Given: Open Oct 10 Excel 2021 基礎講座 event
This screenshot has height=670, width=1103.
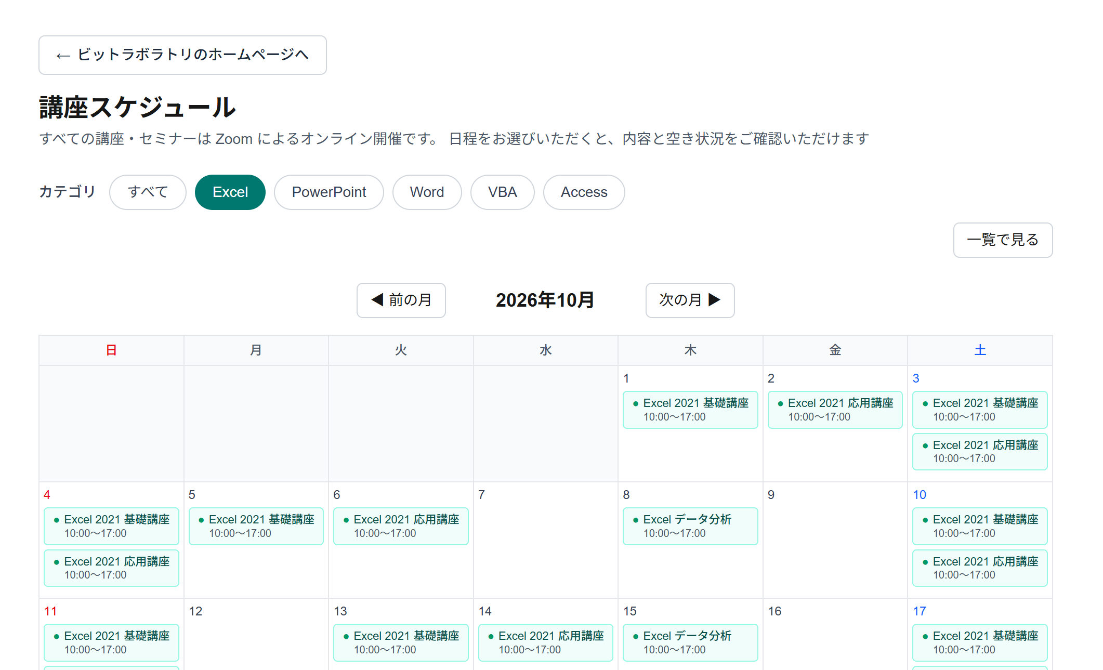Looking at the screenshot, I should pos(980,526).
